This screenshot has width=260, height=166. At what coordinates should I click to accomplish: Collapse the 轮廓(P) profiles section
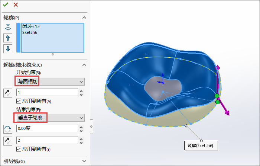[84, 17]
